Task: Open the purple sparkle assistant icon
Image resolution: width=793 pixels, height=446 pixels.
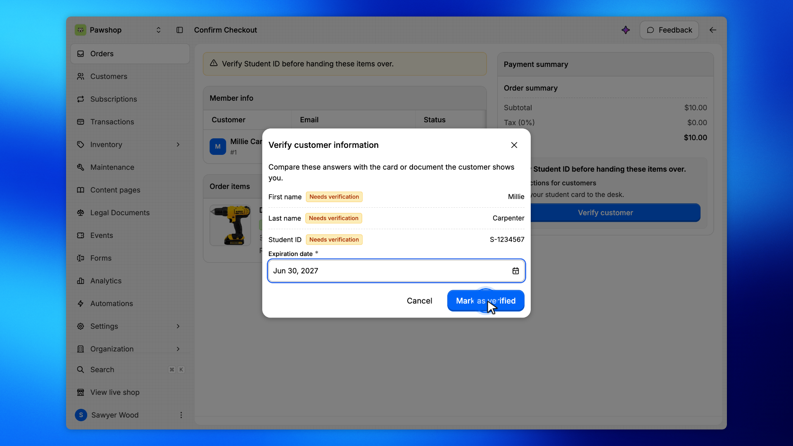Action: [x=626, y=30]
